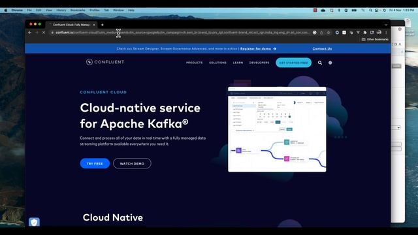Click the battery status icon in menu bar

click(354, 10)
